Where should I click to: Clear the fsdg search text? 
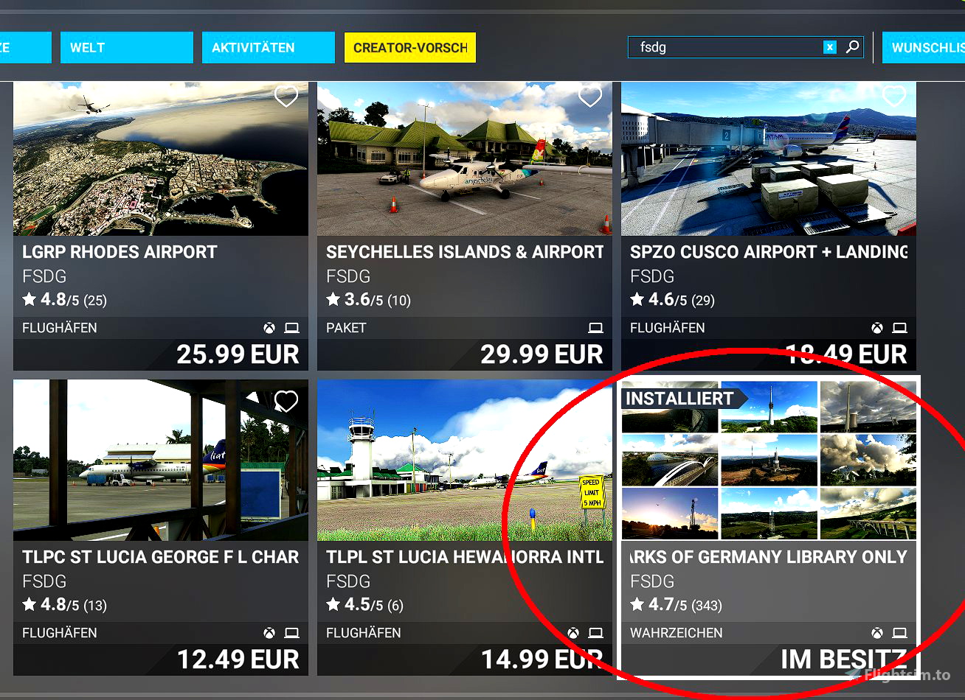[x=830, y=47]
